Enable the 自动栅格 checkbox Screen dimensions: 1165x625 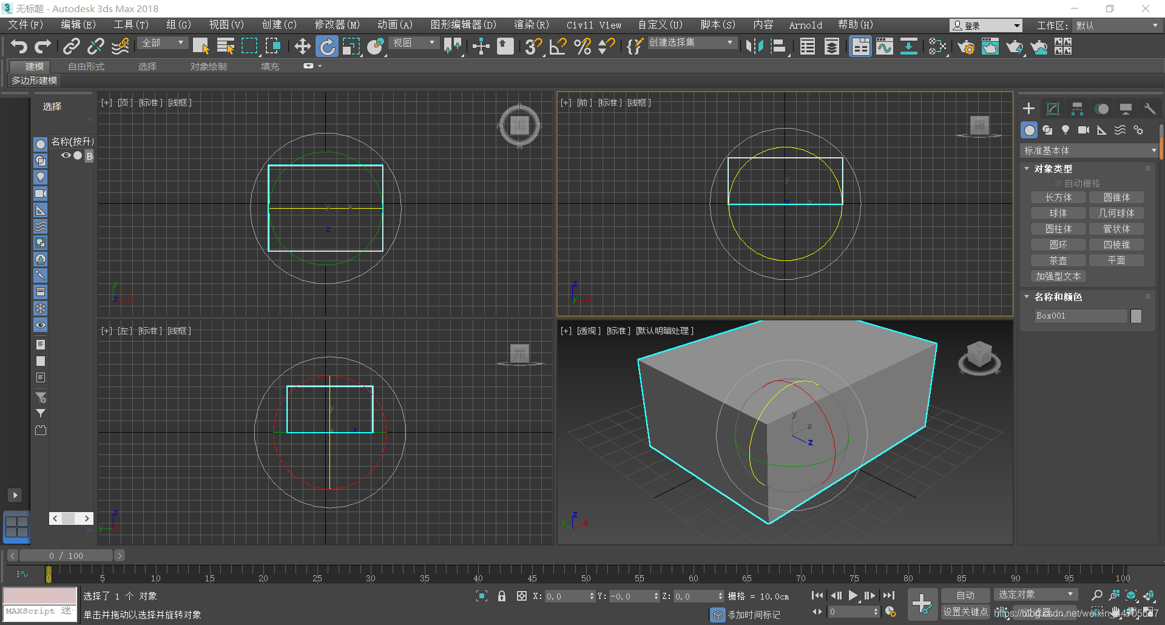[1059, 183]
